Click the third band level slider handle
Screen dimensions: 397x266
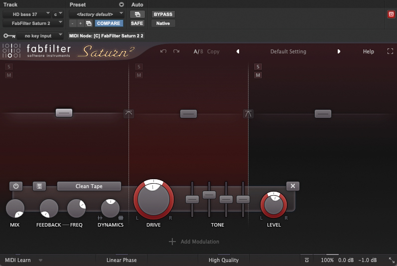tap(323, 114)
